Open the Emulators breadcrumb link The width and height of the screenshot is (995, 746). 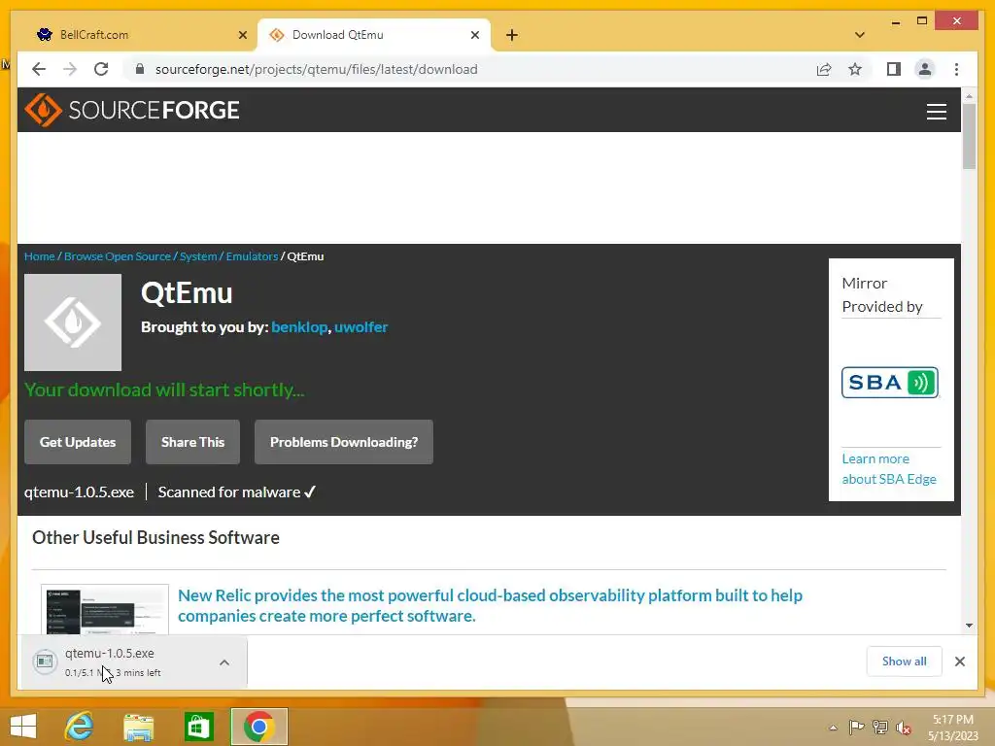[252, 256]
